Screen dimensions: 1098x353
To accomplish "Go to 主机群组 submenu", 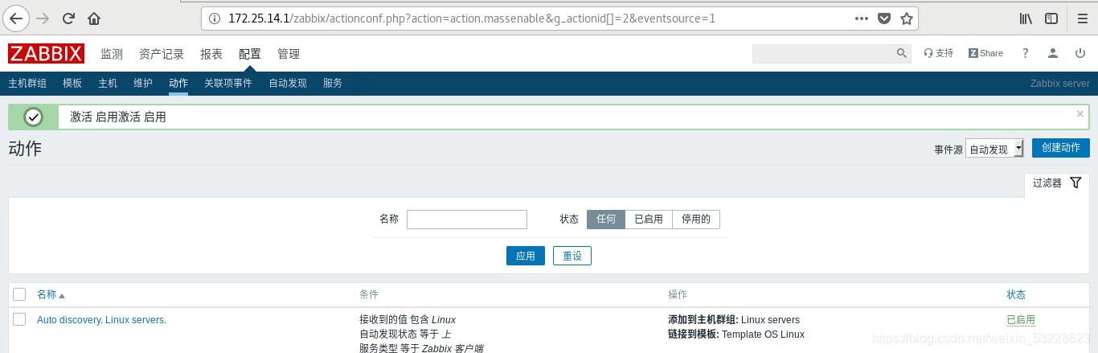I will [x=27, y=84].
